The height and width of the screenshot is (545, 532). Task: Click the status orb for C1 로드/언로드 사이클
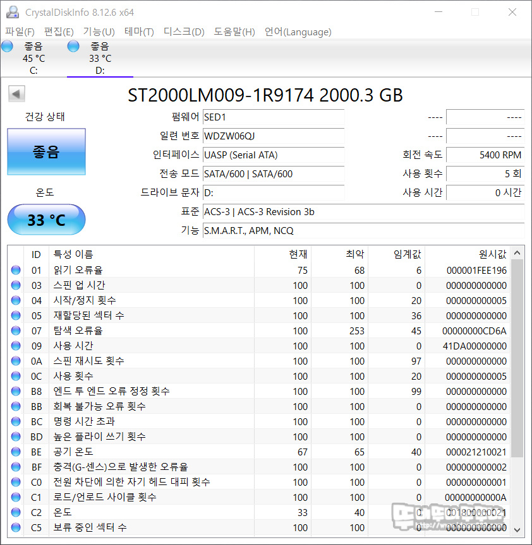tap(16, 497)
